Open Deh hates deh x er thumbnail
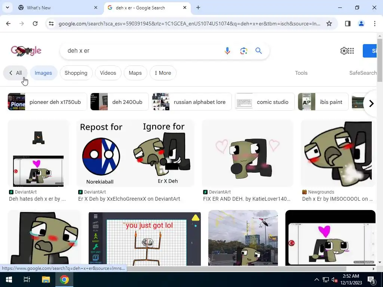 (x=39, y=153)
